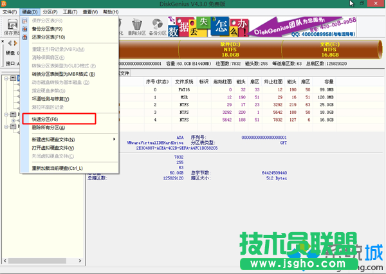386x274 pixels.
Task: Click the tree scrollbar's right arrow
Action: 80,260
